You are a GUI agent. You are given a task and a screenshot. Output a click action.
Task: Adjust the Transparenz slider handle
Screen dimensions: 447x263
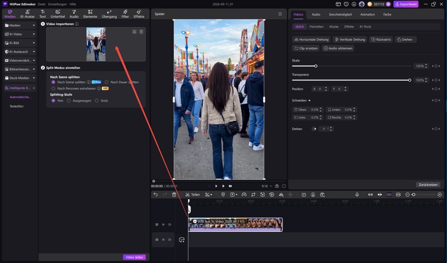pyautogui.click(x=410, y=80)
